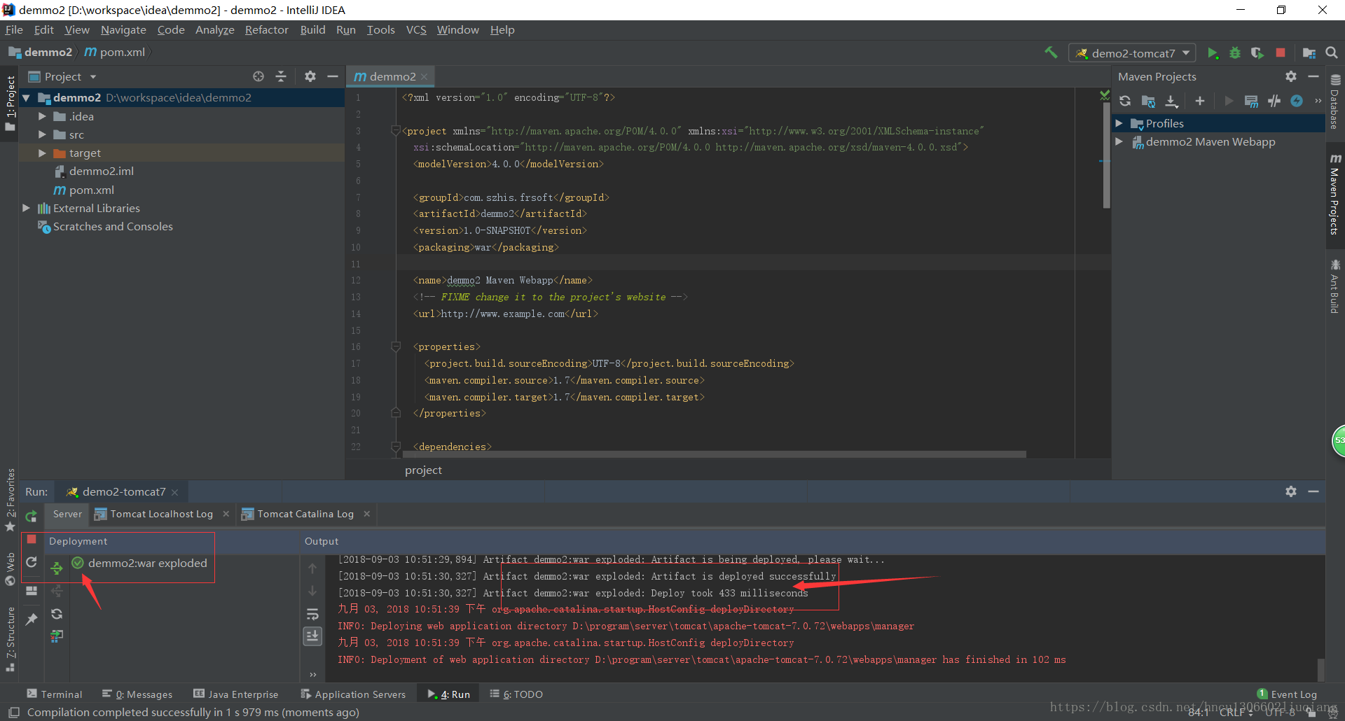
Task: Open Messages tool window
Action: point(137,694)
